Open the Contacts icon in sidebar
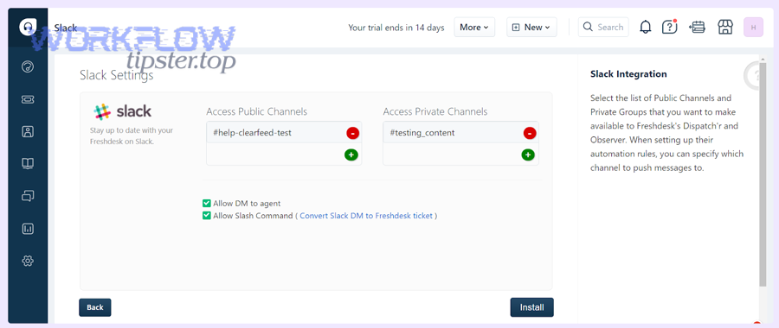The width and height of the screenshot is (779, 328). [28, 131]
